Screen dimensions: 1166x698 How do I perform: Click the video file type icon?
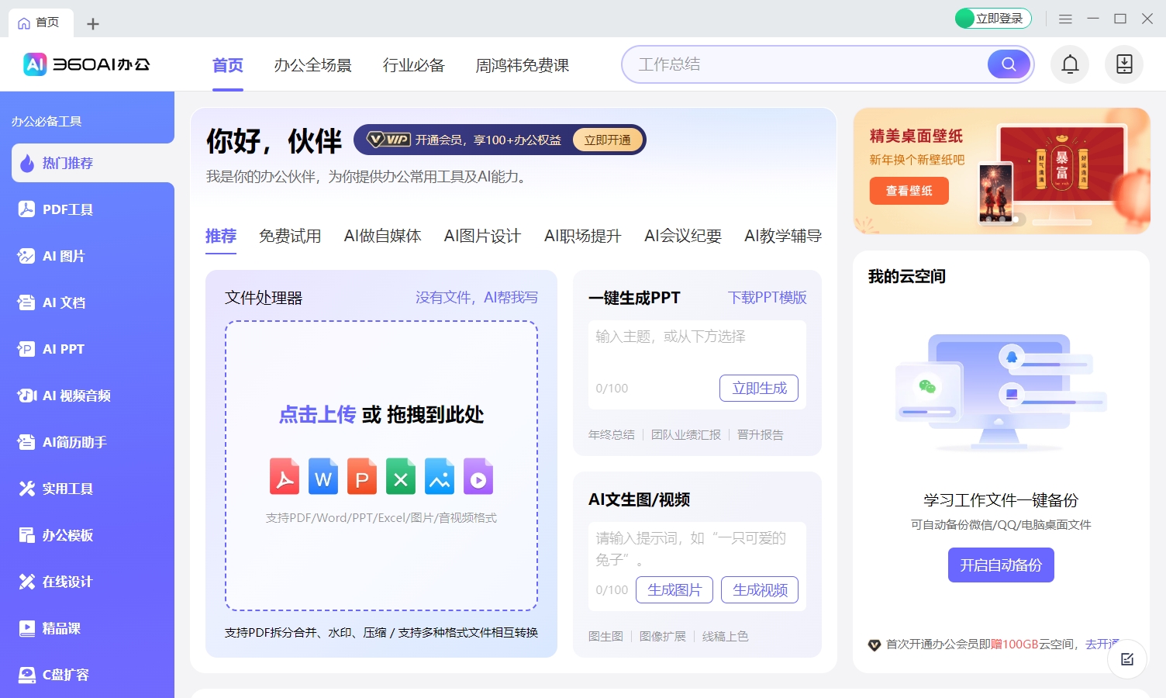coord(478,476)
